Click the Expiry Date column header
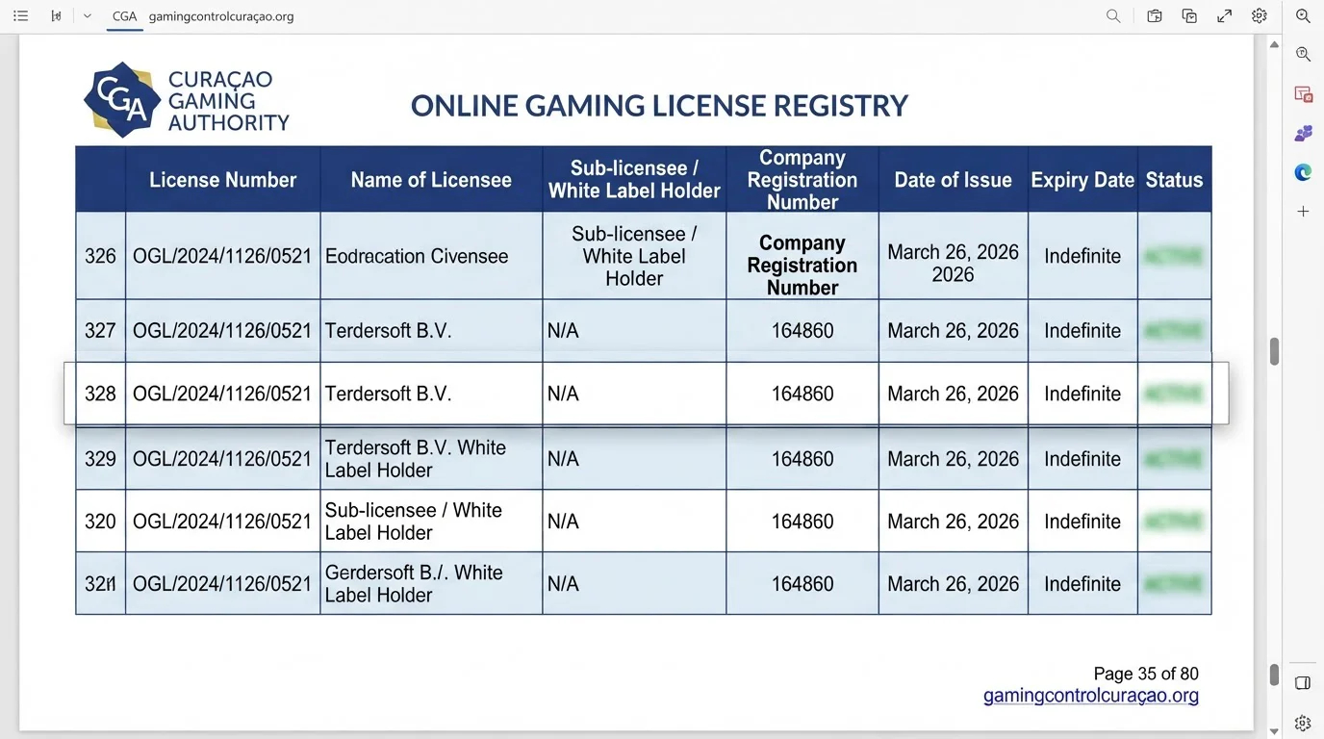The image size is (1324, 739). tap(1082, 180)
